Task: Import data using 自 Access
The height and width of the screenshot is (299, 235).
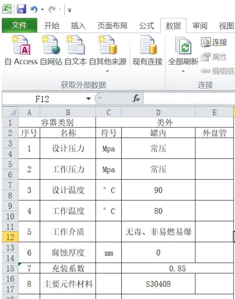Action: [x=21, y=50]
